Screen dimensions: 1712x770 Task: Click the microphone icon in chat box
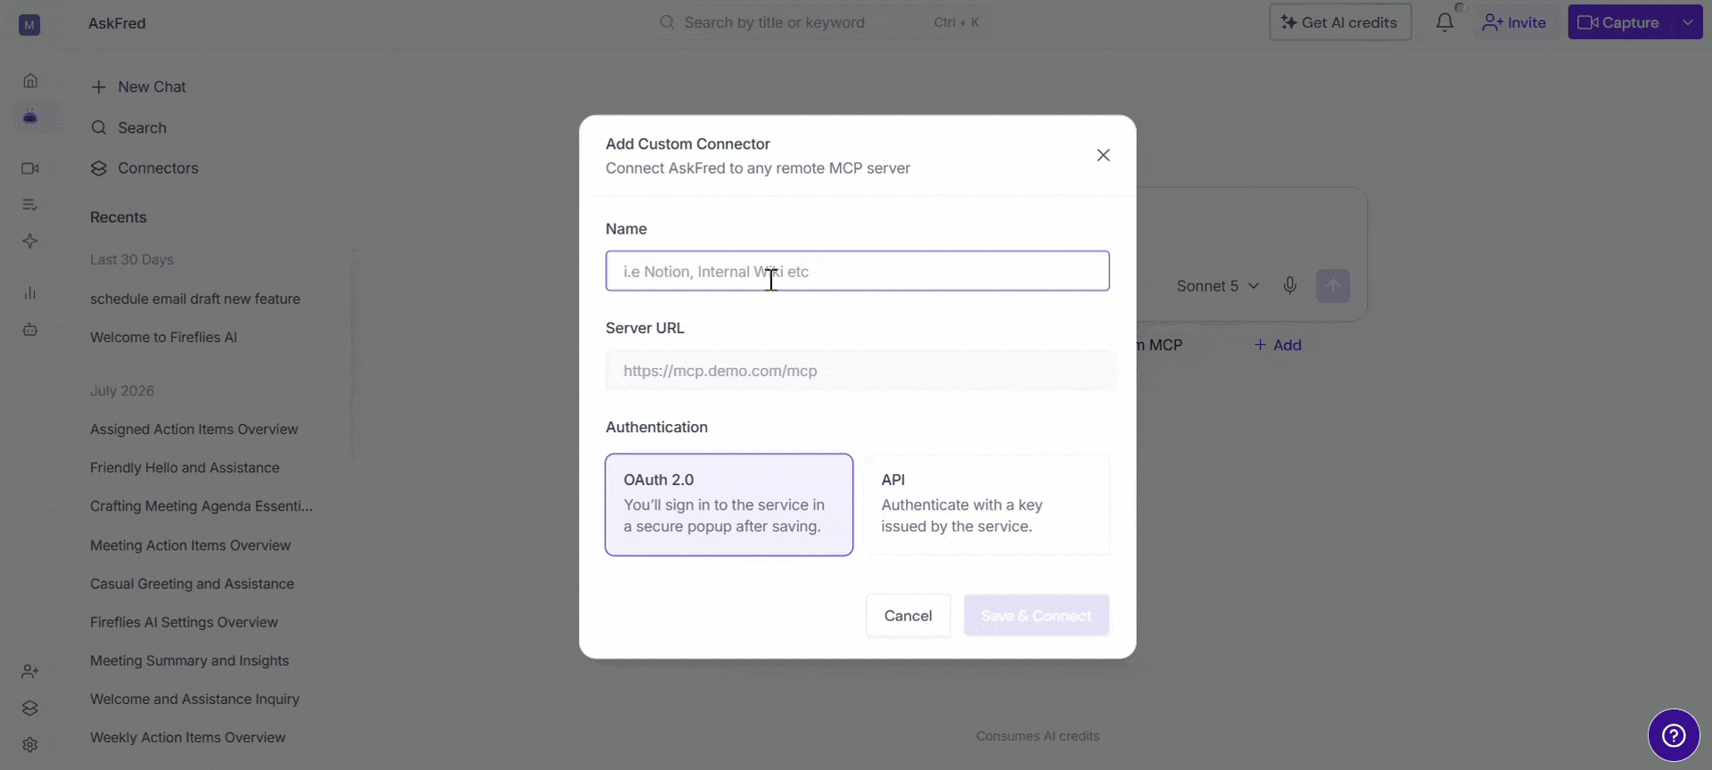[x=1289, y=285]
